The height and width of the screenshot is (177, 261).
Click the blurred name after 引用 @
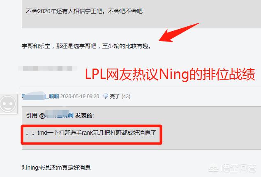(x=57, y=114)
